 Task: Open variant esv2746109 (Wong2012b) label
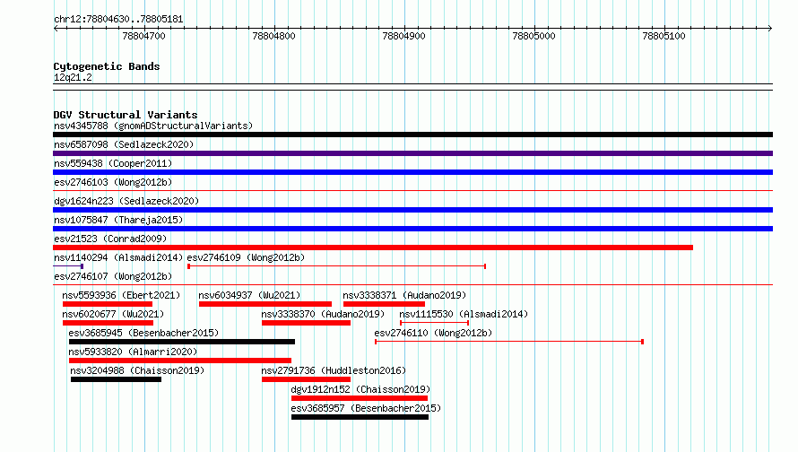click(x=246, y=257)
